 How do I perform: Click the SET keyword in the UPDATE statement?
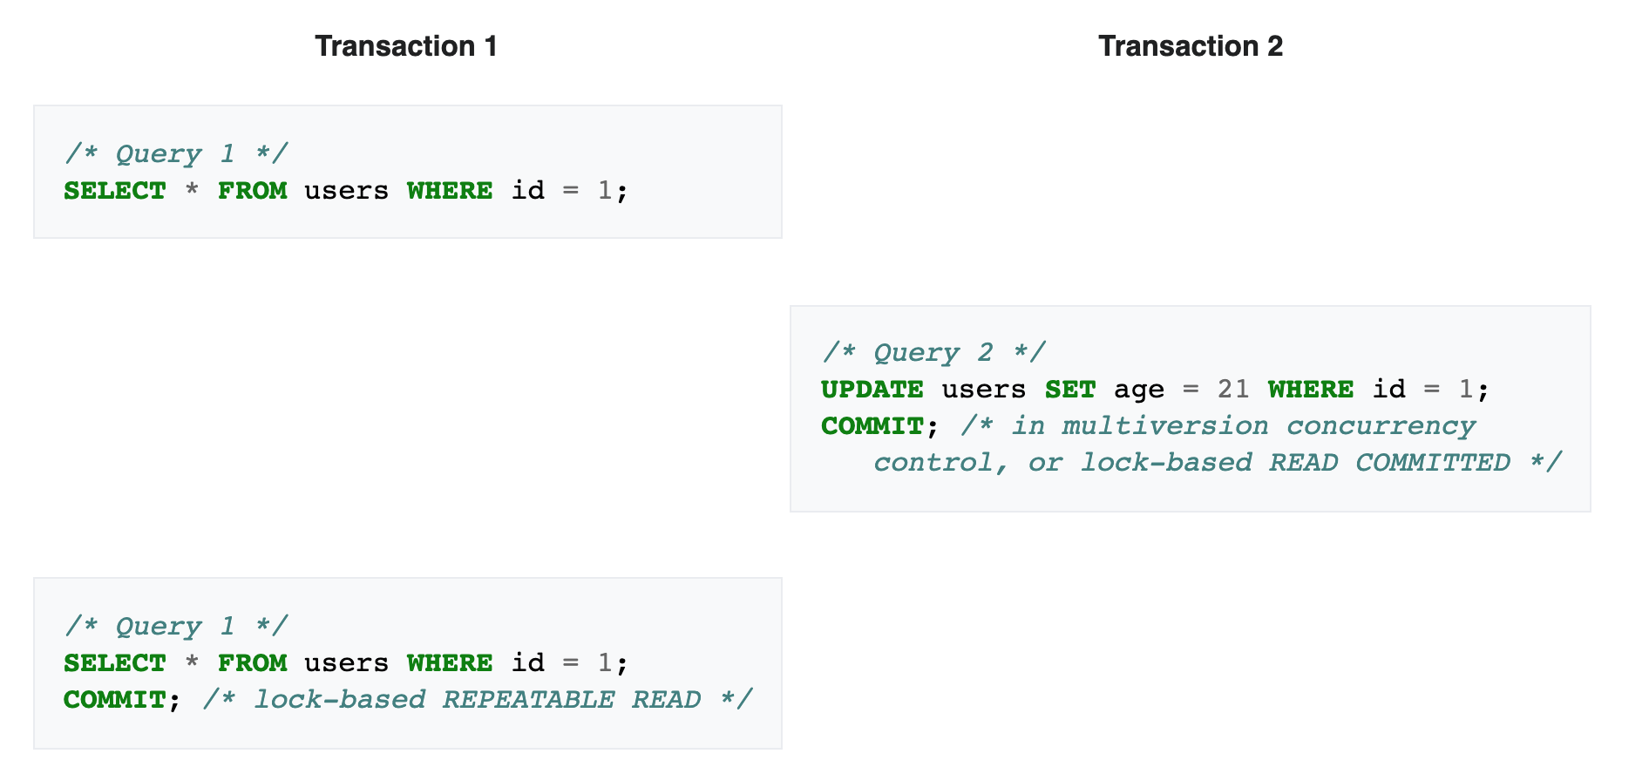pyautogui.click(x=1069, y=389)
